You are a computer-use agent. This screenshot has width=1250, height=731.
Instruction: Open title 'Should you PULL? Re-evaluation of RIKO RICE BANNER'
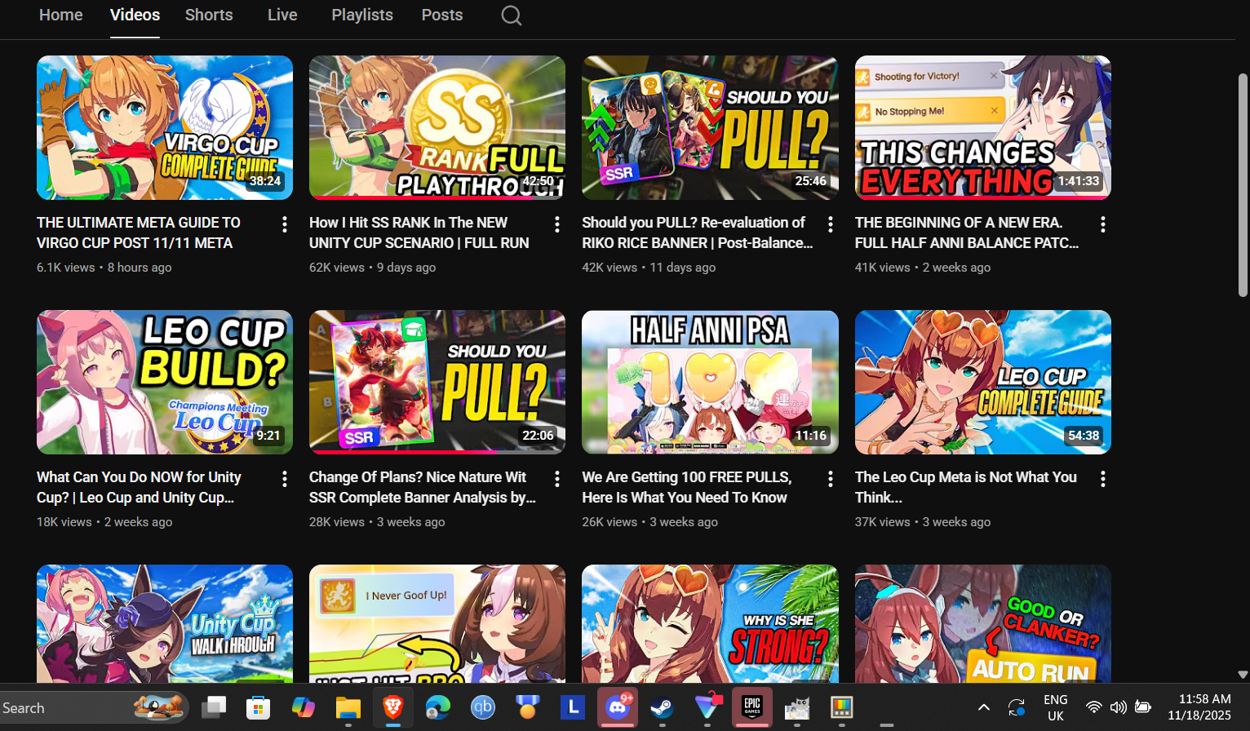point(698,233)
